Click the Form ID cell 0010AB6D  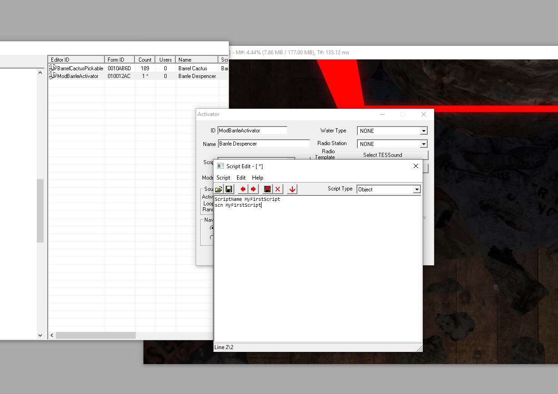coord(119,68)
